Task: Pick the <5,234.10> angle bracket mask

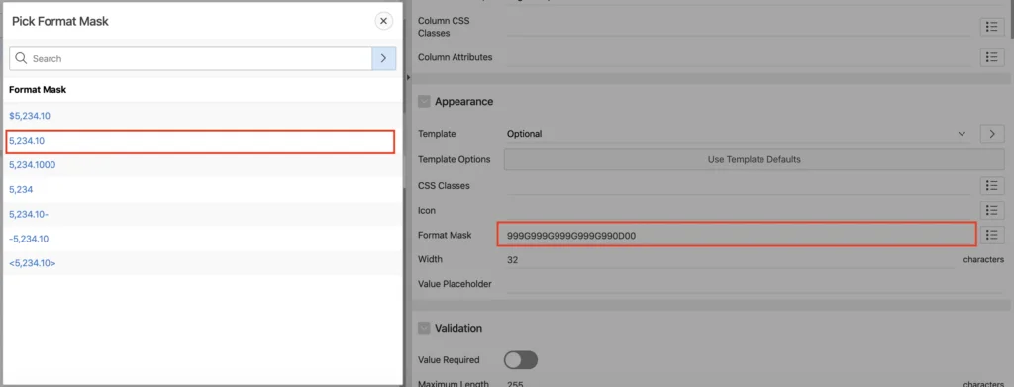Action: point(33,263)
